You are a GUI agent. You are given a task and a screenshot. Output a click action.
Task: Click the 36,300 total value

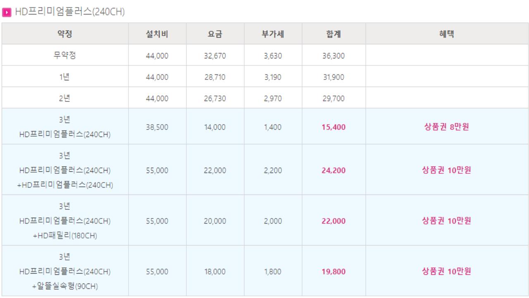click(x=334, y=55)
